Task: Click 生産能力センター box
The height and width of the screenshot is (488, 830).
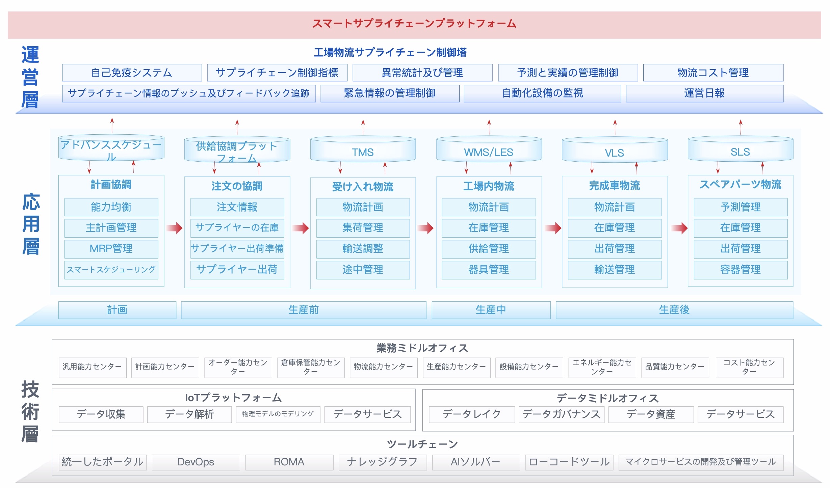Action: pyautogui.click(x=457, y=367)
